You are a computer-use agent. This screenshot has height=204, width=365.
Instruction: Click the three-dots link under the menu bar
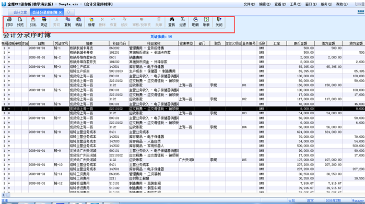[361, 12]
